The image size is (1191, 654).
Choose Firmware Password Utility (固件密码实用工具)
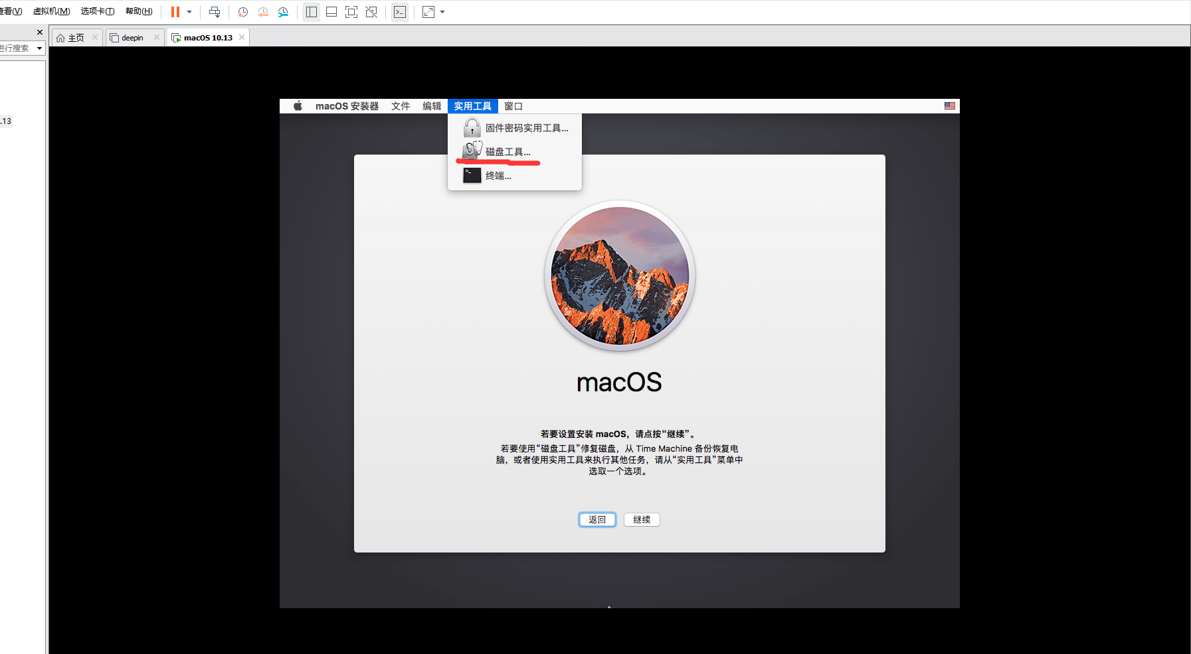526,128
